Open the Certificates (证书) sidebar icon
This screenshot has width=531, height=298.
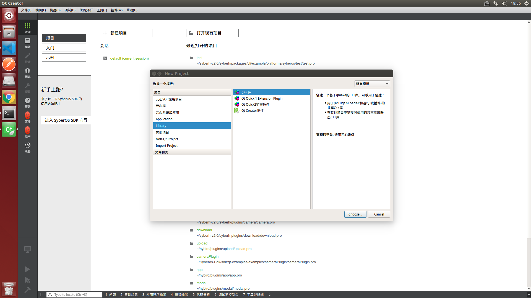click(x=27, y=132)
